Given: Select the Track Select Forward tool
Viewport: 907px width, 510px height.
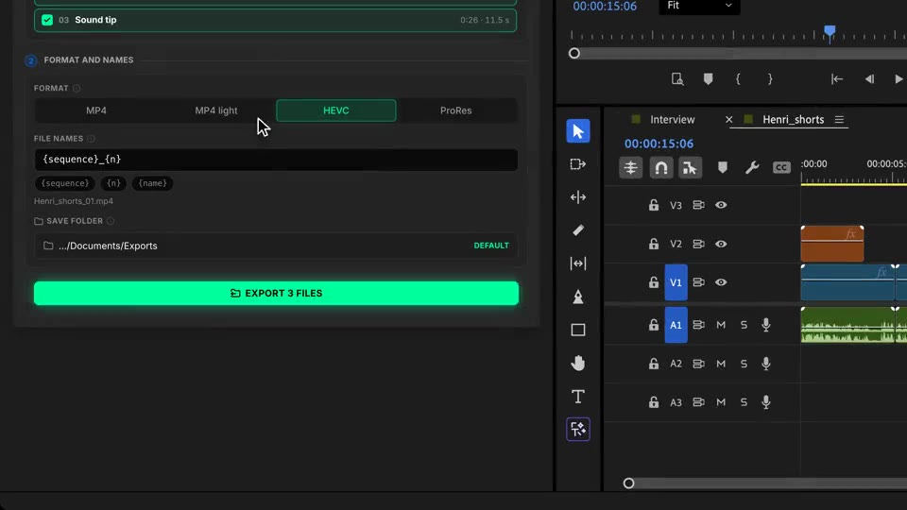Looking at the screenshot, I should coord(578,164).
